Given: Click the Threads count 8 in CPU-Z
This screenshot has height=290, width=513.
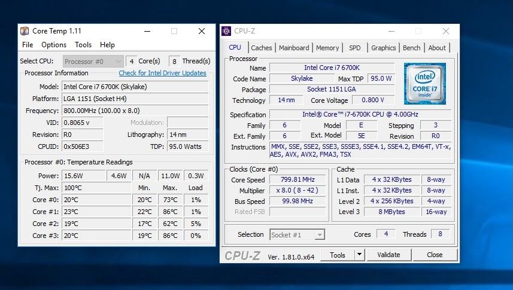Looking at the screenshot, I should 440,234.
